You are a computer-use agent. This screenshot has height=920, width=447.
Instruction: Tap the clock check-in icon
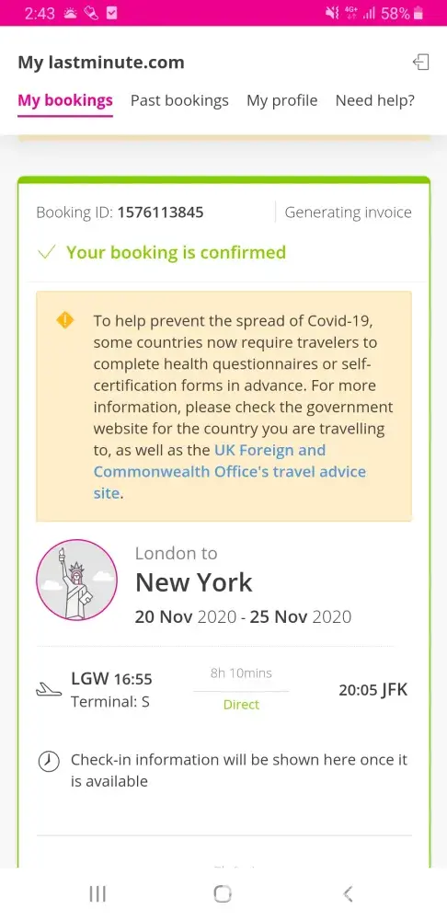pos(49,761)
